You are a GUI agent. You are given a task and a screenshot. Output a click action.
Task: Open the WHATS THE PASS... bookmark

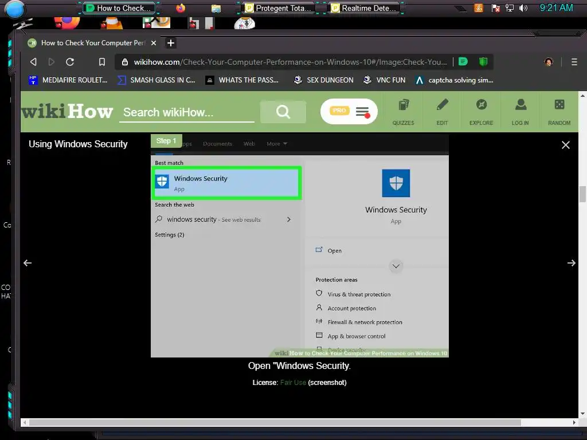click(x=242, y=80)
